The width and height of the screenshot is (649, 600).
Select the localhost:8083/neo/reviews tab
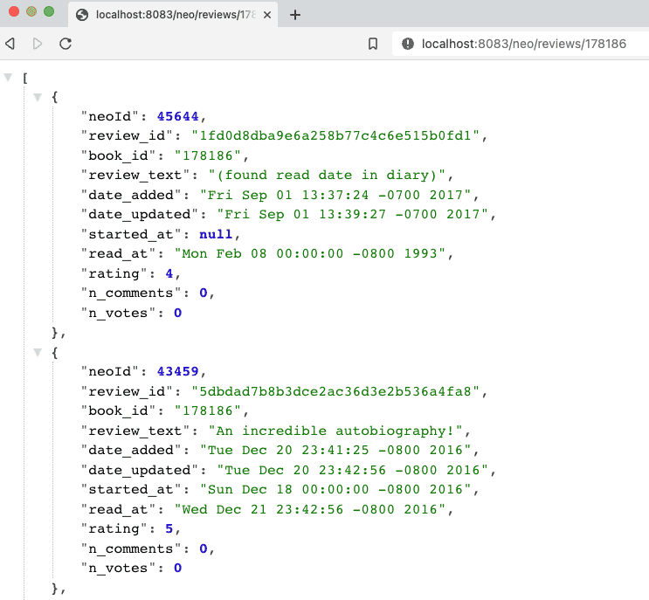(x=173, y=15)
